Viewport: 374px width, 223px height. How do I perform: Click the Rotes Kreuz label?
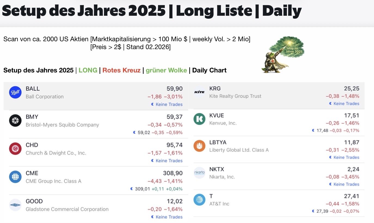[122, 71]
